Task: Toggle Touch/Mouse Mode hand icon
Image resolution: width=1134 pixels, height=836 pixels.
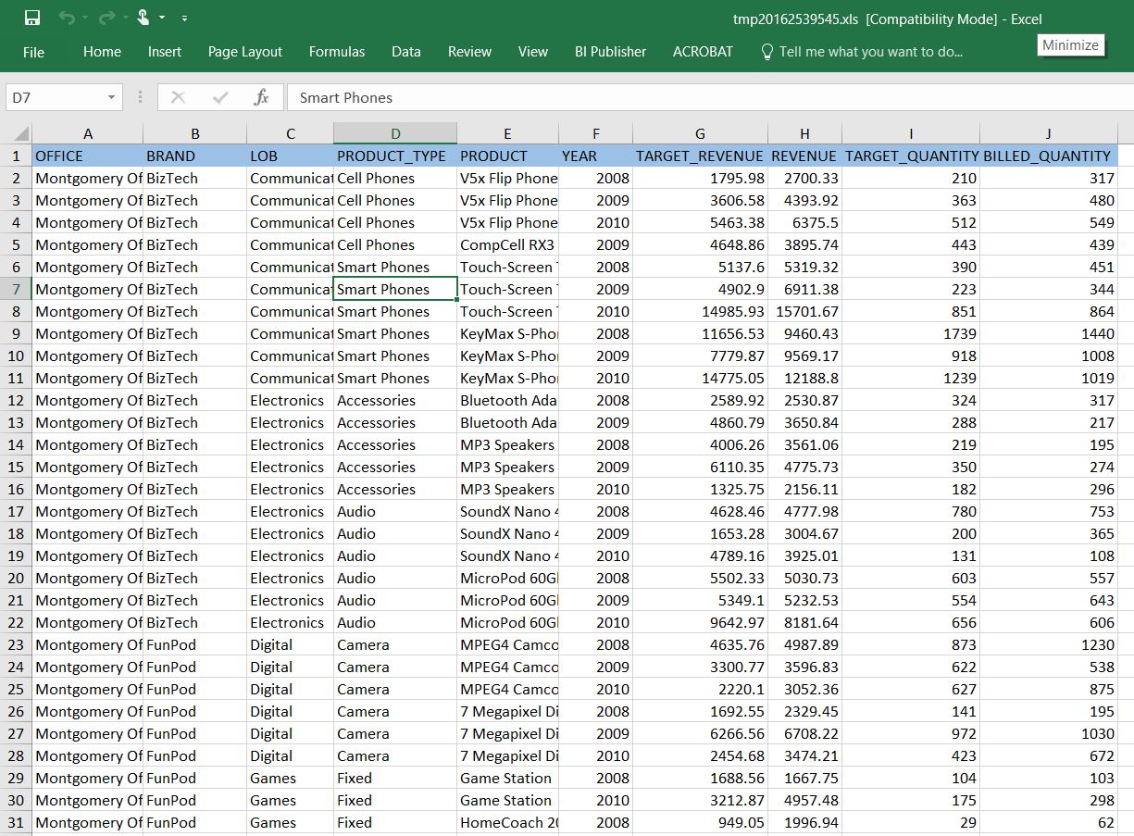Action: tap(143, 18)
